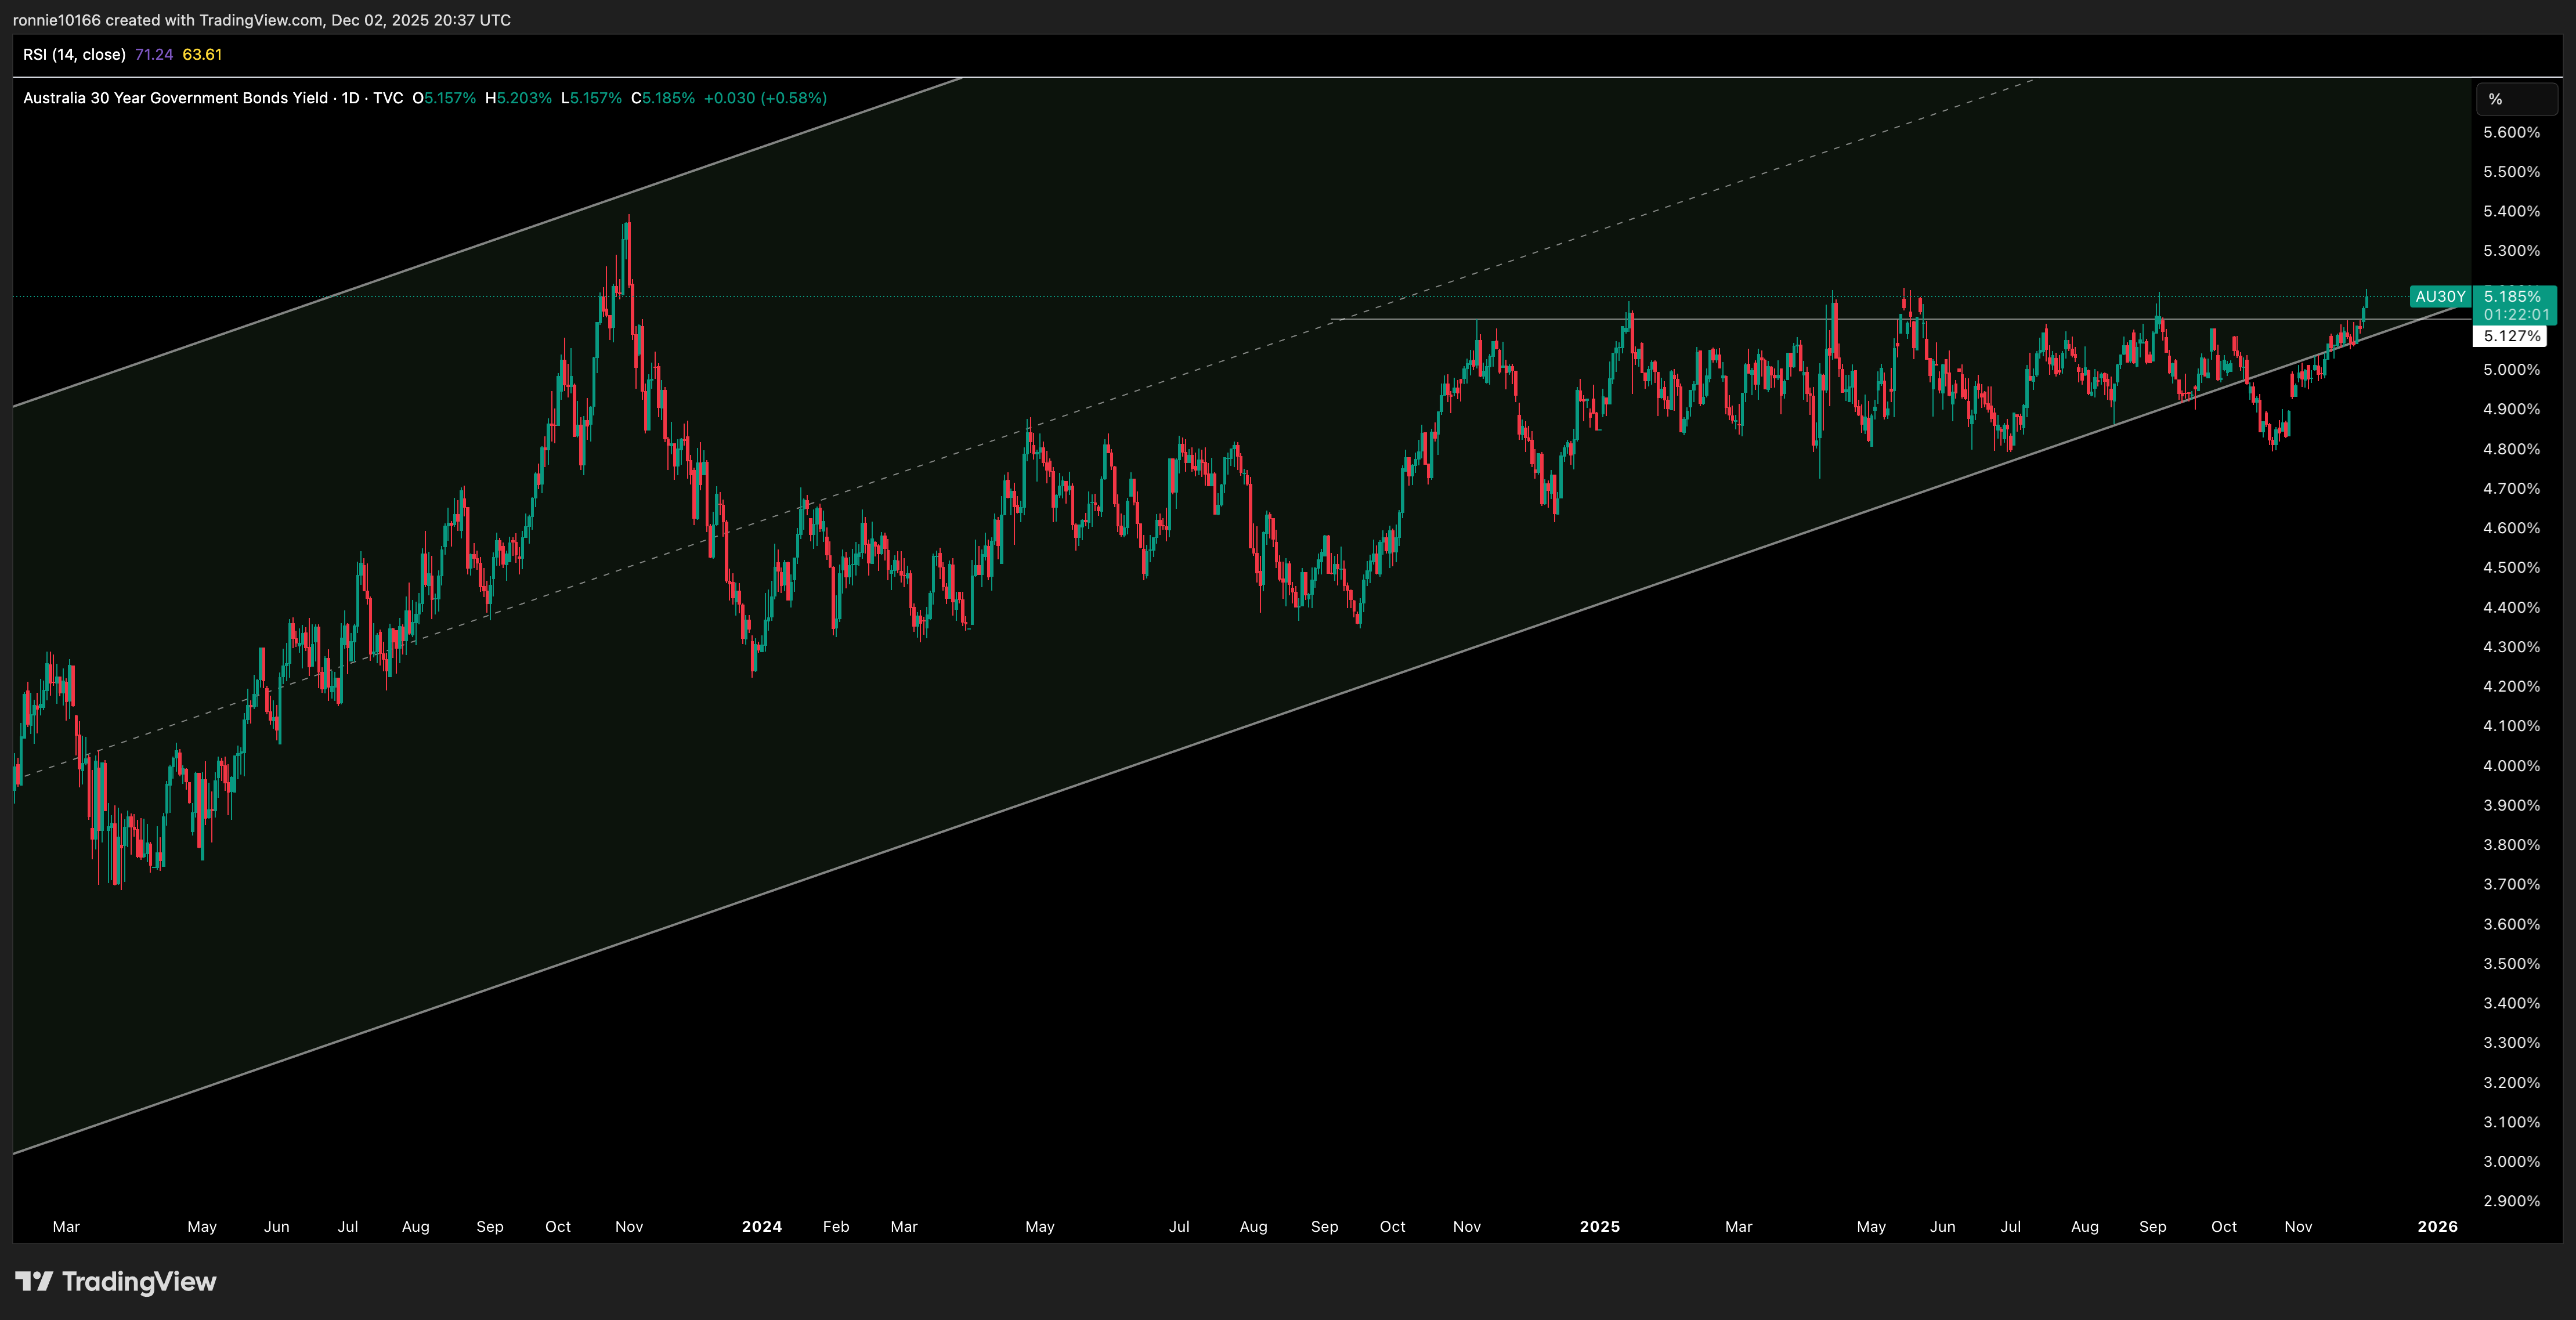Select the 2025 label on the time axis
2576x1320 pixels.
click(x=1600, y=1227)
